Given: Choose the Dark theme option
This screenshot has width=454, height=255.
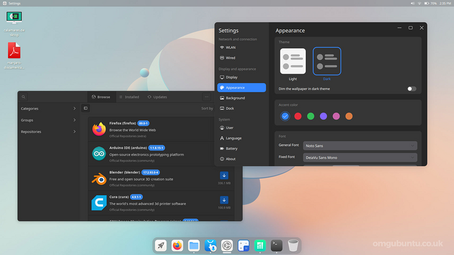Looking at the screenshot, I should [x=327, y=62].
